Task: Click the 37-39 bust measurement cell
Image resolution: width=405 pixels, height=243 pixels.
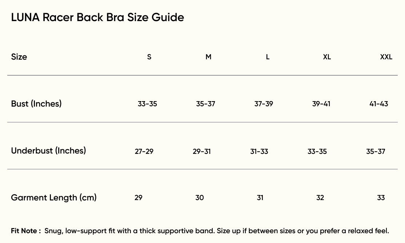Action: coord(264,104)
